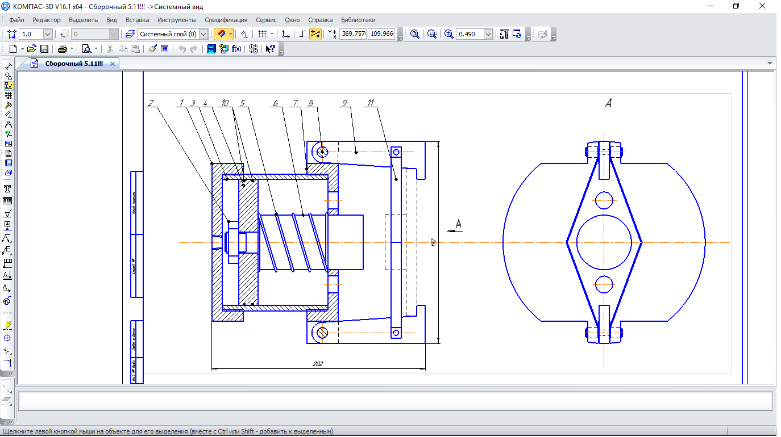
Task: Open file with the folder icon
Action: [x=32, y=49]
